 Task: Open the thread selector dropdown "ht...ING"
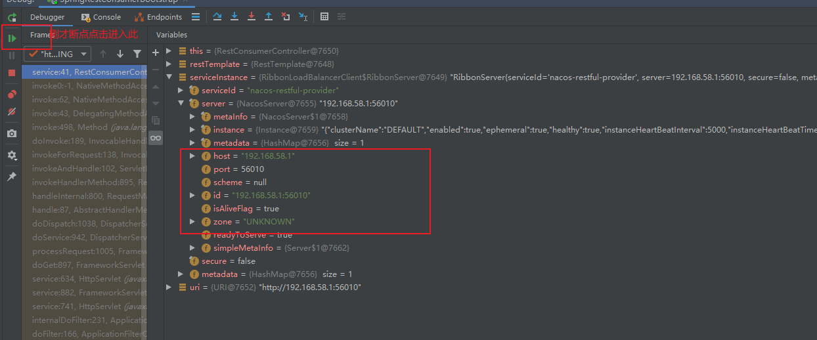[57, 54]
